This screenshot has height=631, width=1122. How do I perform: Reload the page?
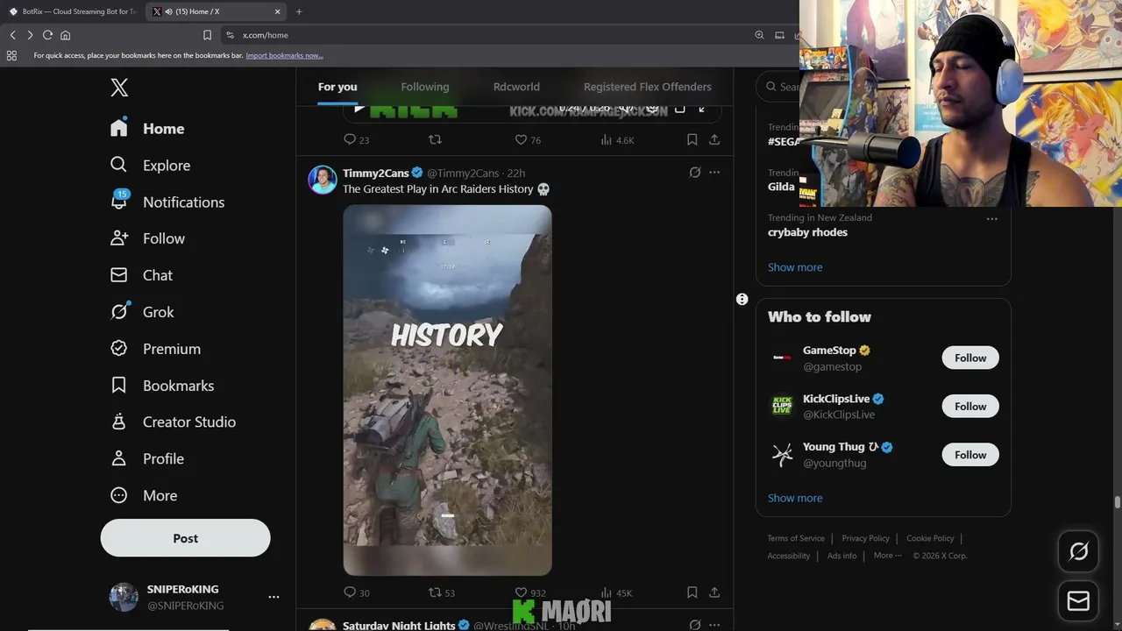tap(47, 35)
